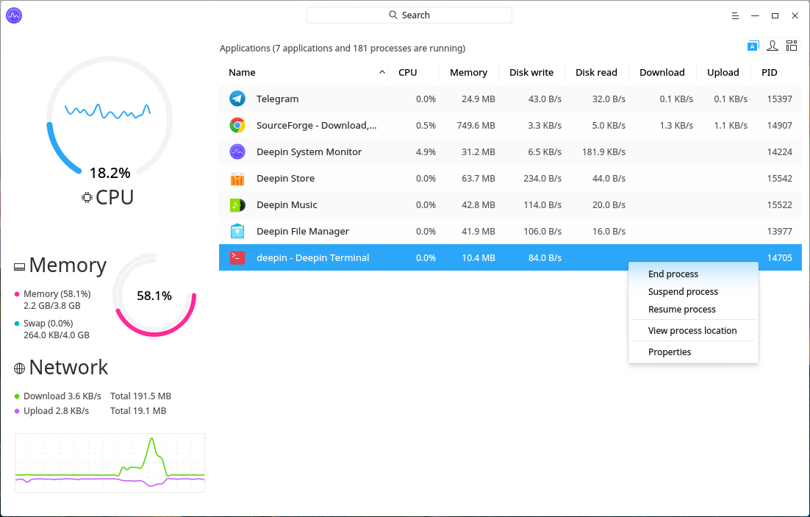Click the 234.0 B/s disk write cell
The width and height of the screenshot is (810, 517).
pyautogui.click(x=542, y=179)
